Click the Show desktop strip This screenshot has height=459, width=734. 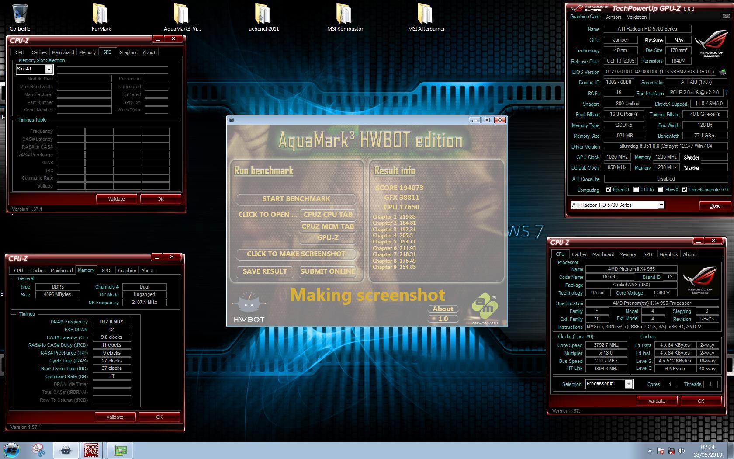731,450
